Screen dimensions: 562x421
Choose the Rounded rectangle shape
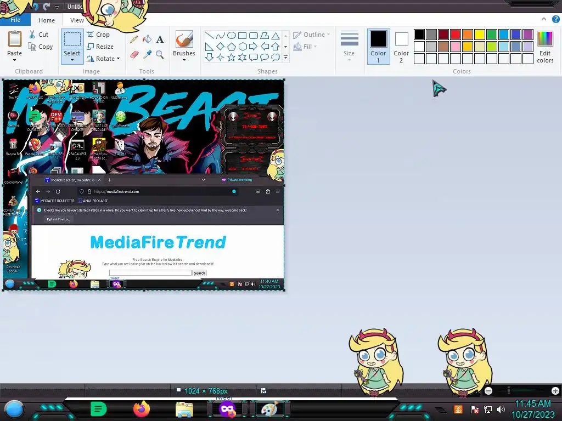(x=254, y=36)
